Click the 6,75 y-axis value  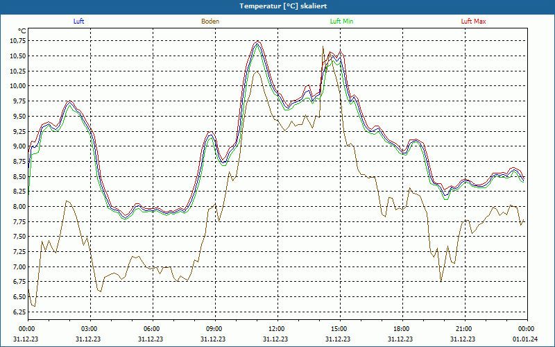(20, 282)
